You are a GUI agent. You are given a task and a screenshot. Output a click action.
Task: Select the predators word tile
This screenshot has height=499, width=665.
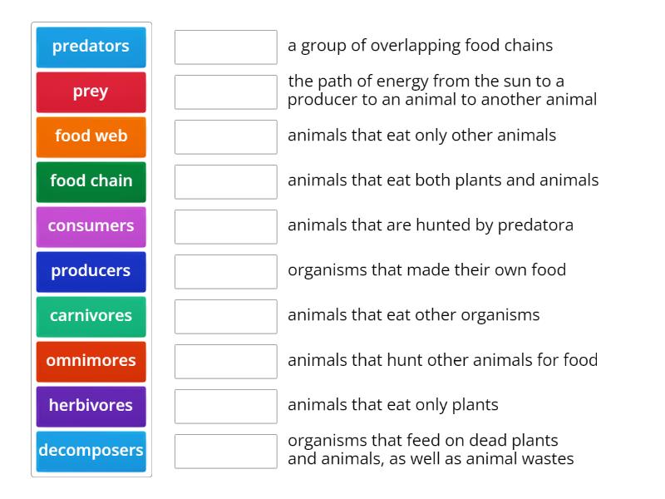click(91, 47)
